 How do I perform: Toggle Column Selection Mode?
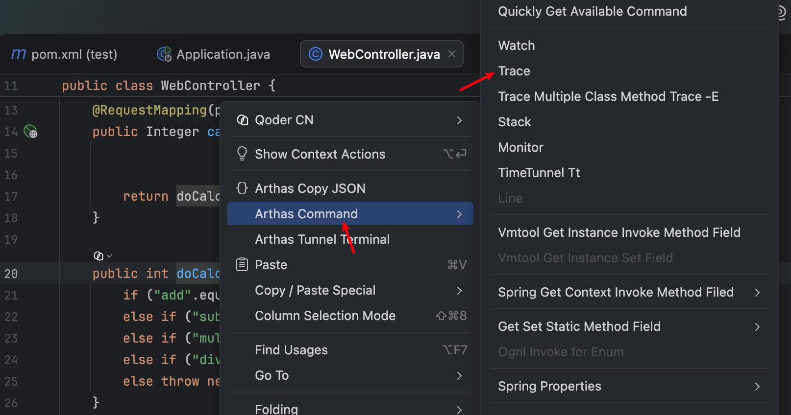coord(350,316)
